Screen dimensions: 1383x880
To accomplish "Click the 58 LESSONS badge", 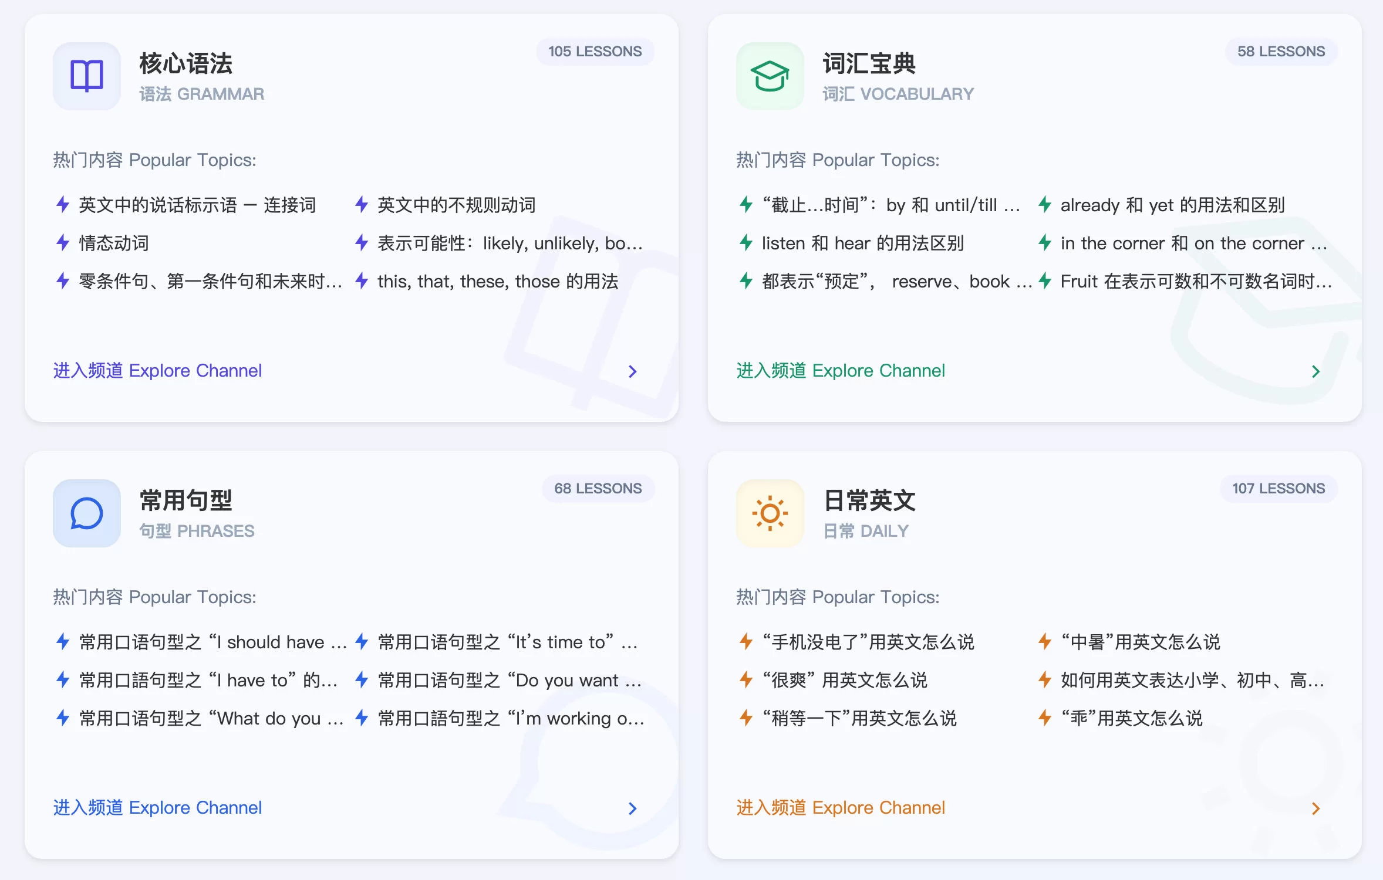I will [1281, 52].
